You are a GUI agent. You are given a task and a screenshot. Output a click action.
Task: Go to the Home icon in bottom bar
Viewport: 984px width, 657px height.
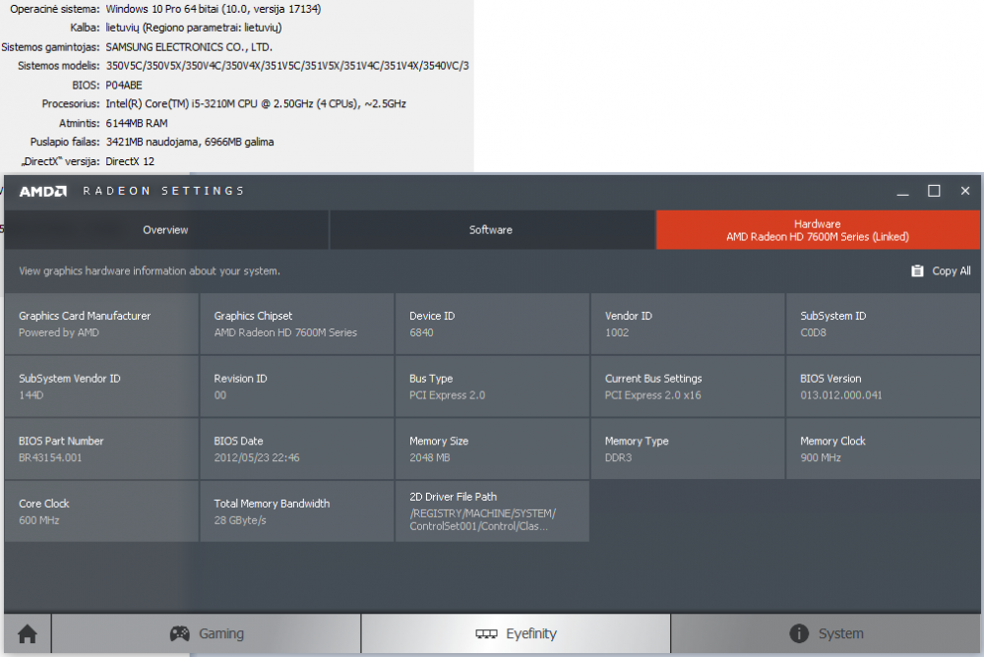click(x=27, y=633)
